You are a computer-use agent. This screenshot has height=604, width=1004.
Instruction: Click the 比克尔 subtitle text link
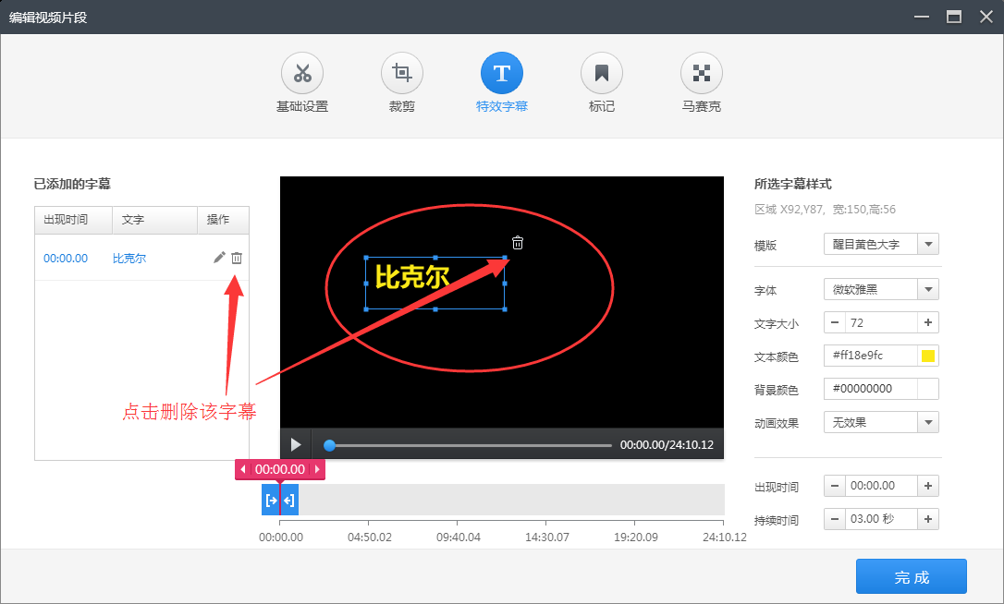(129, 258)
